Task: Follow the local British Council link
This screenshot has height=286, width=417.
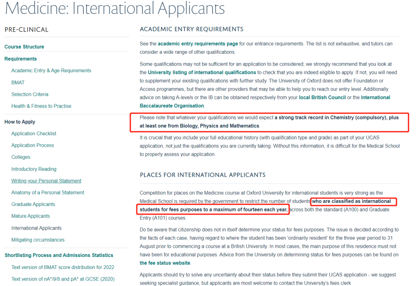Action: pos(322,97)
